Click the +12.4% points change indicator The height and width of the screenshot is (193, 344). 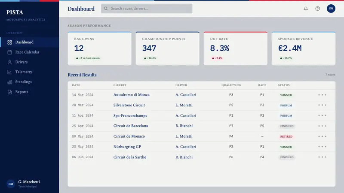(150, 58)
